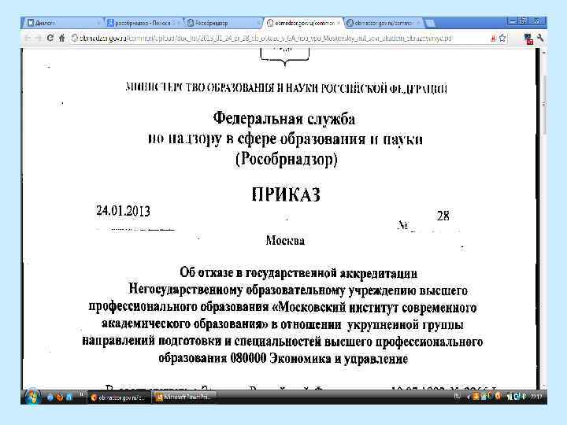Click the small red icon left of the bookmark star
This screenshot has width=567, height=425.
tap(493, 38)
